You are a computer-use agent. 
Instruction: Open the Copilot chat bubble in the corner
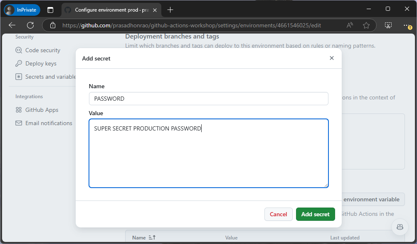(x=400, y=227)
